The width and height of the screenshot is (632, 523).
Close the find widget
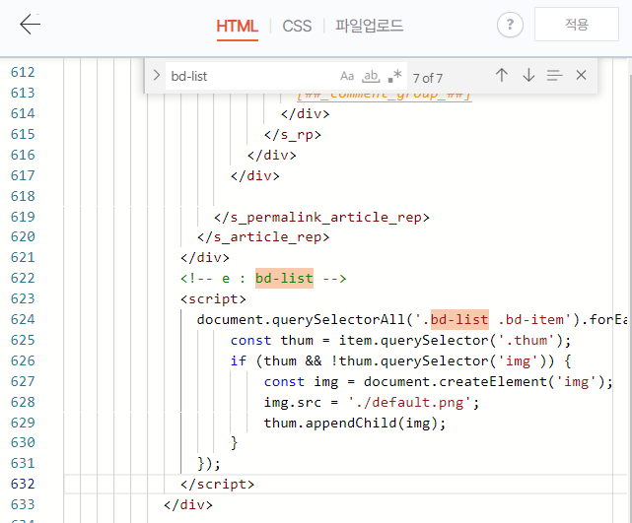(581, 75)
